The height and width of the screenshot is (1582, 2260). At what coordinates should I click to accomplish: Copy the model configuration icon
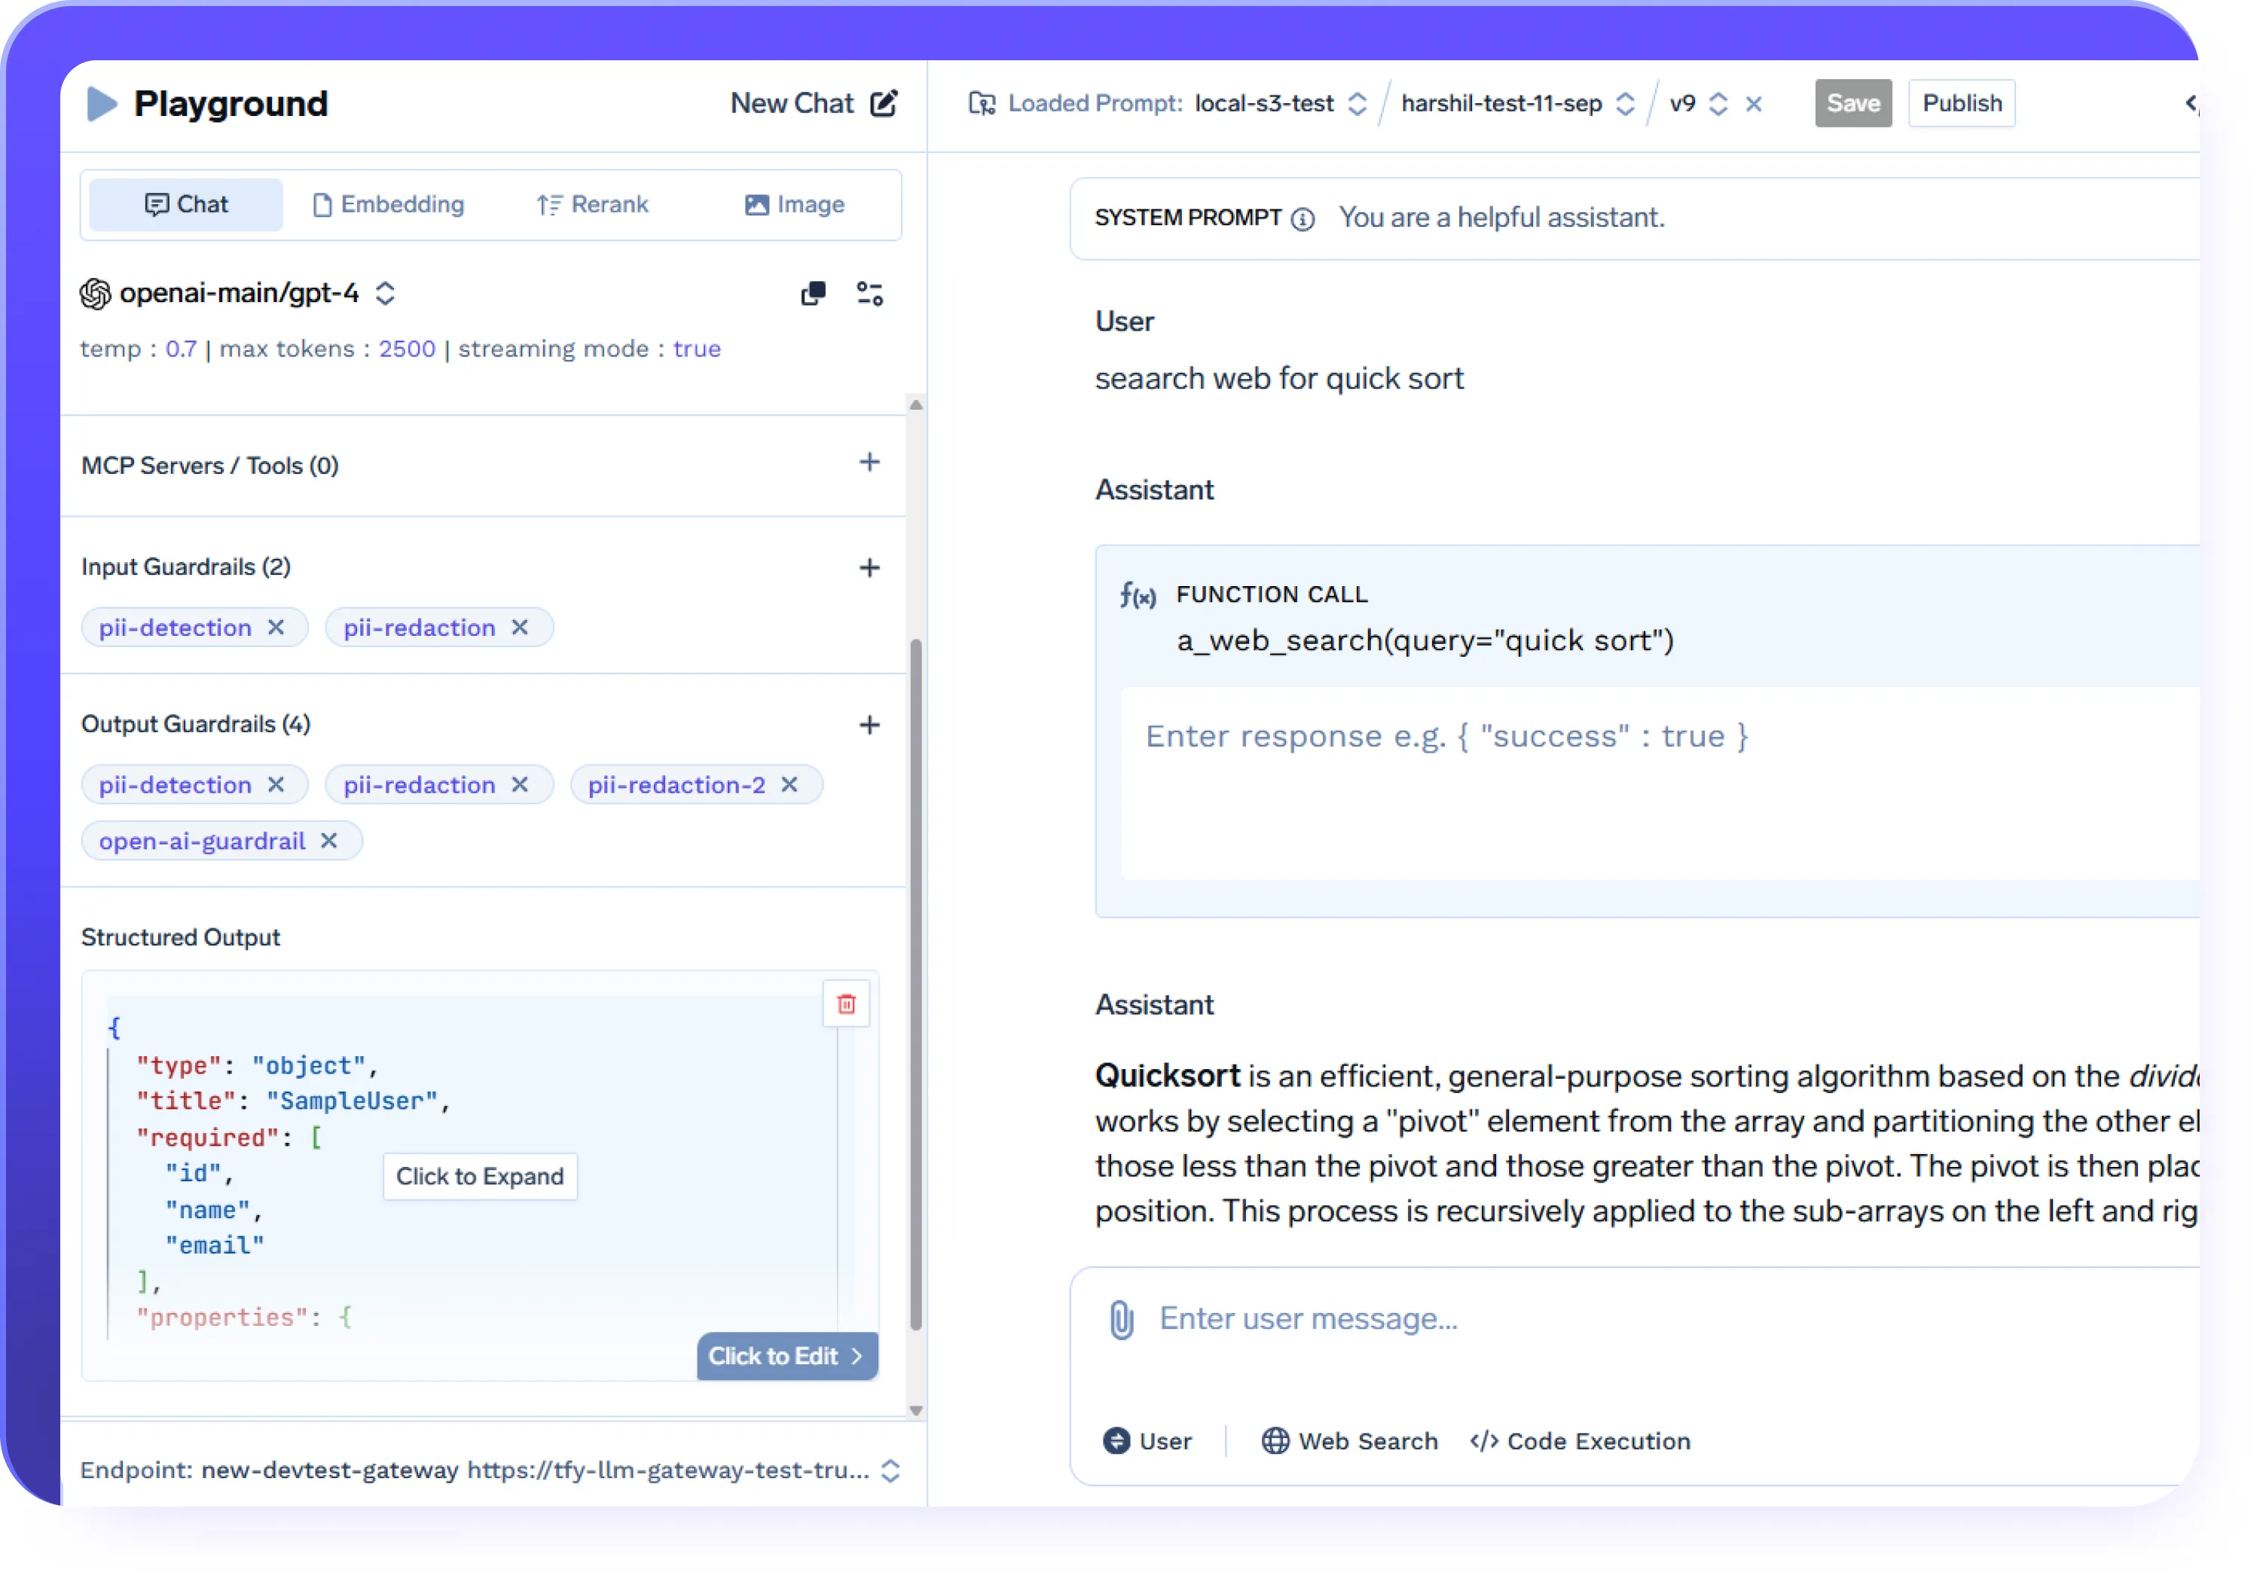click(813, 292)
